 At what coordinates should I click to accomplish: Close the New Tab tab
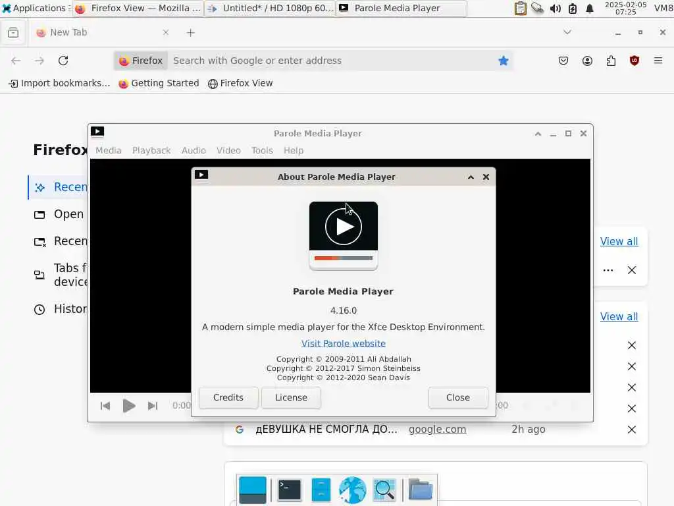coord(166,33)
